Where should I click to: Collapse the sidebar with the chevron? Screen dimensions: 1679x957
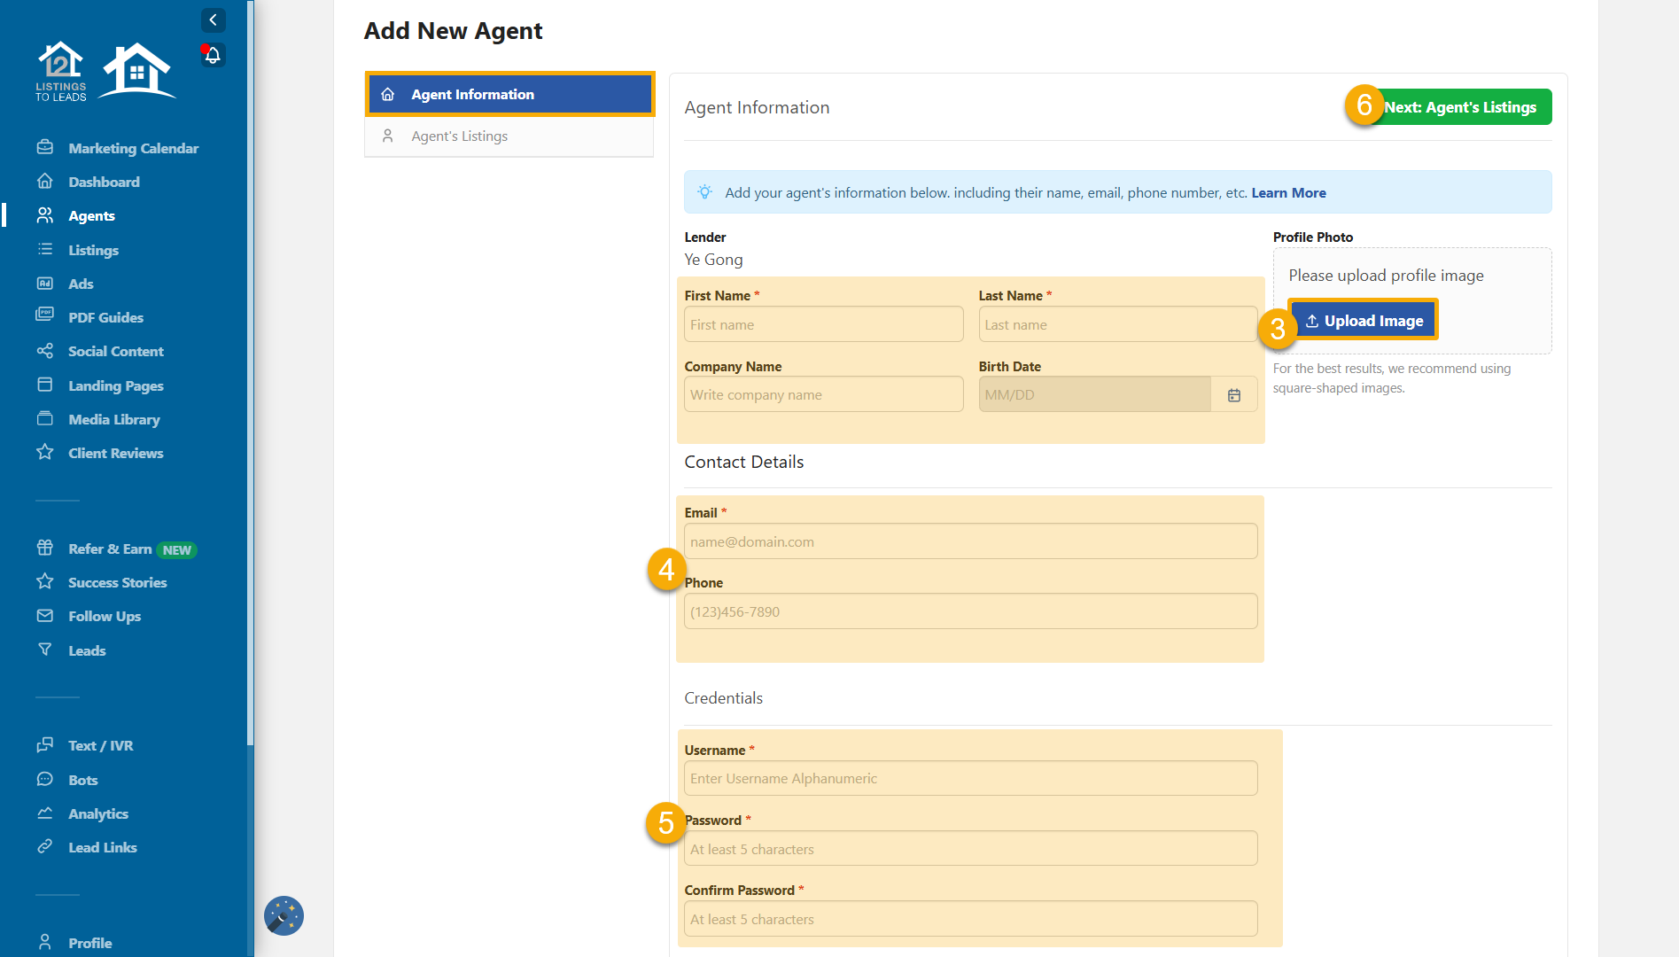212,19
